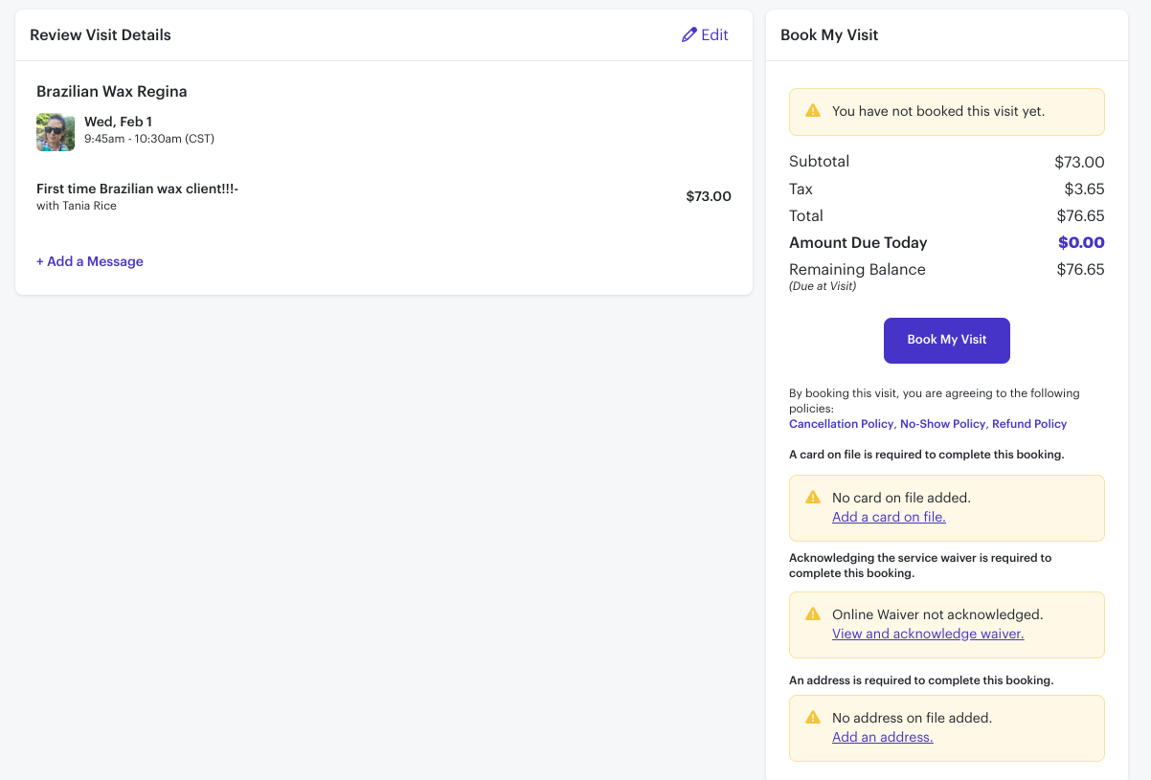The width and height of the screenshot is (1151, 780).
Task: Open the Edit visit details link
Action: point(705,34)
